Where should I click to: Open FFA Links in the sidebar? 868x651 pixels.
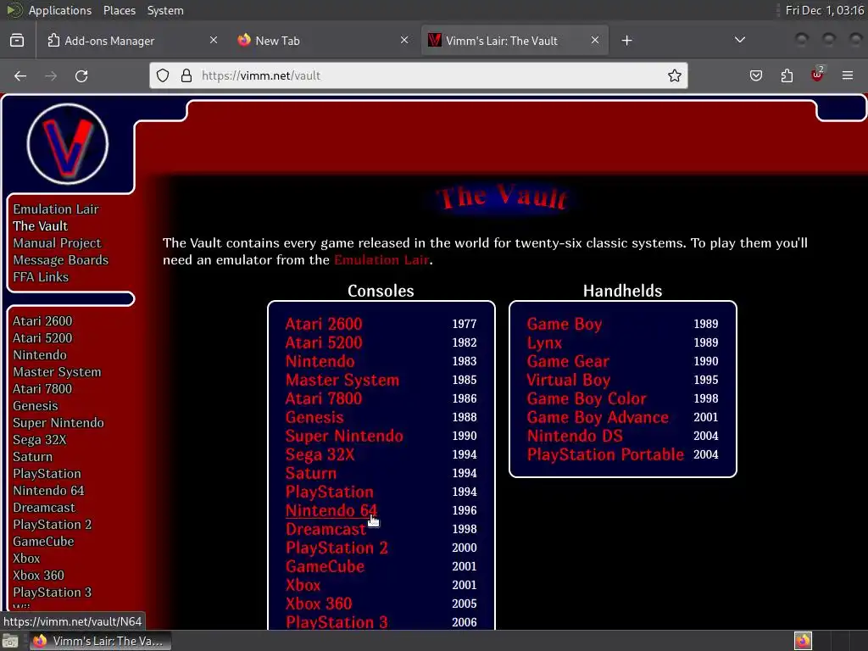41,277
